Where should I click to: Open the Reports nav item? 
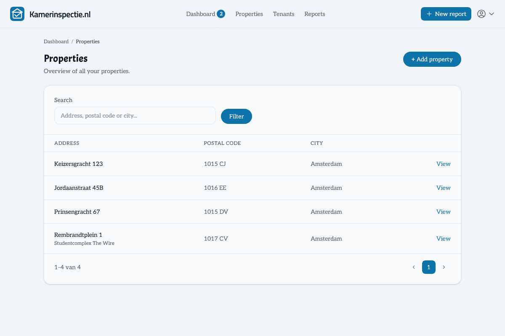[x=315, y=14]
